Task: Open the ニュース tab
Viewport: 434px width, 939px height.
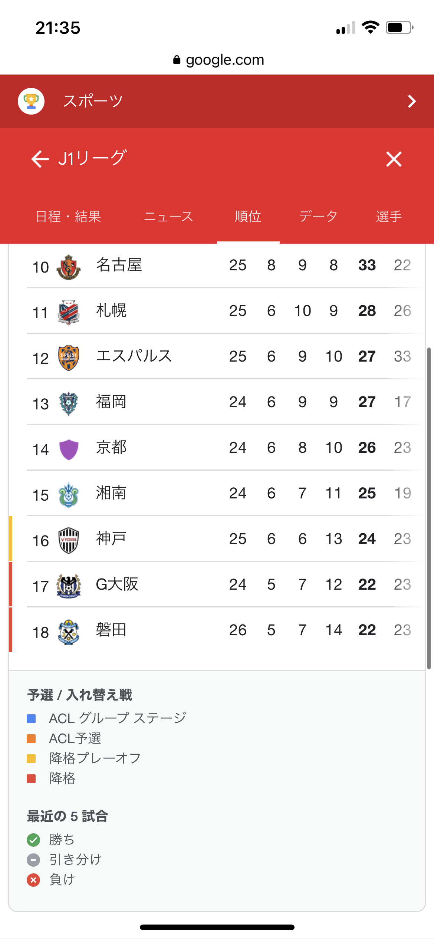Action: [168, 217]
